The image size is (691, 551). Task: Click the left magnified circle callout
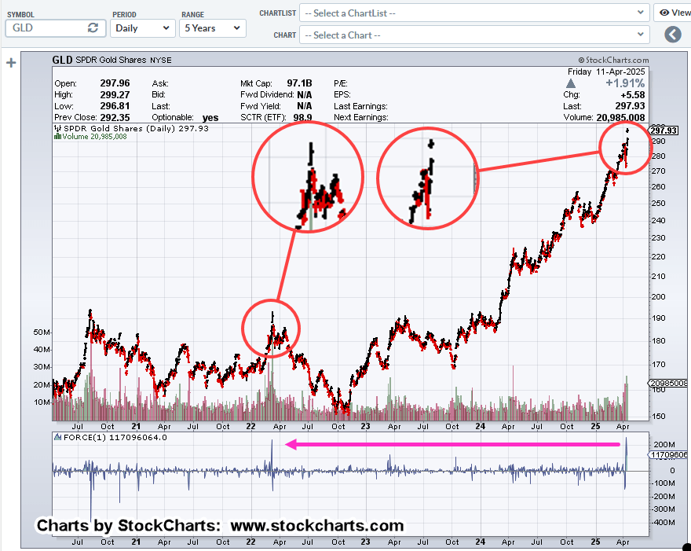point(308,178)
